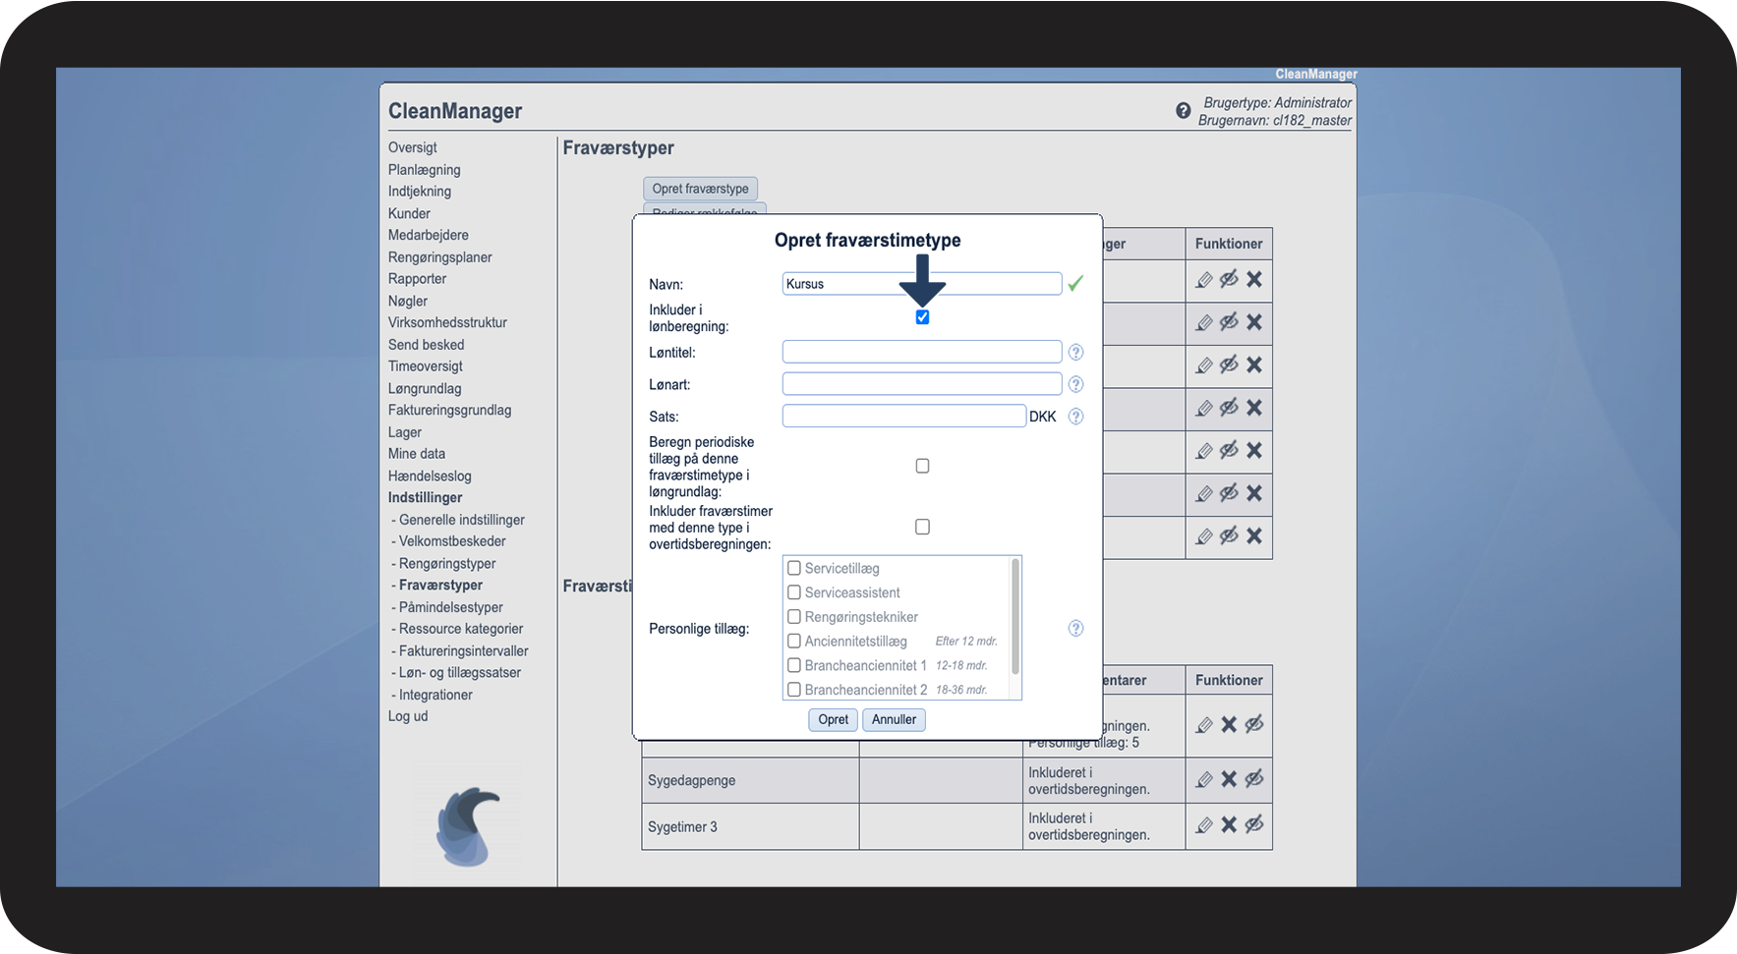
Task: Hide the Sygetimer 3 row
Action: pos(1254,825)
